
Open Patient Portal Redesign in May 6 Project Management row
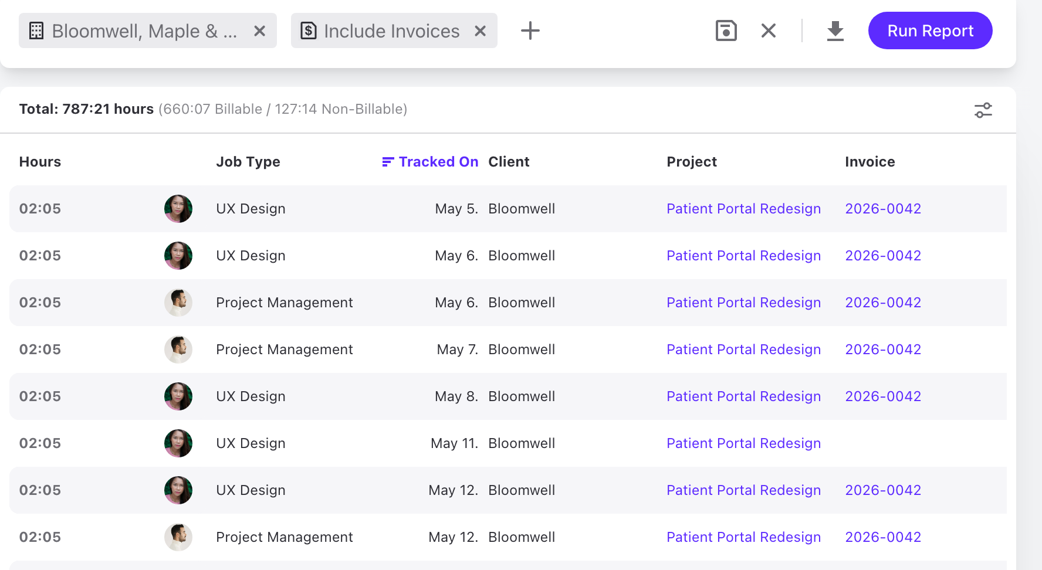pos(743,303)
